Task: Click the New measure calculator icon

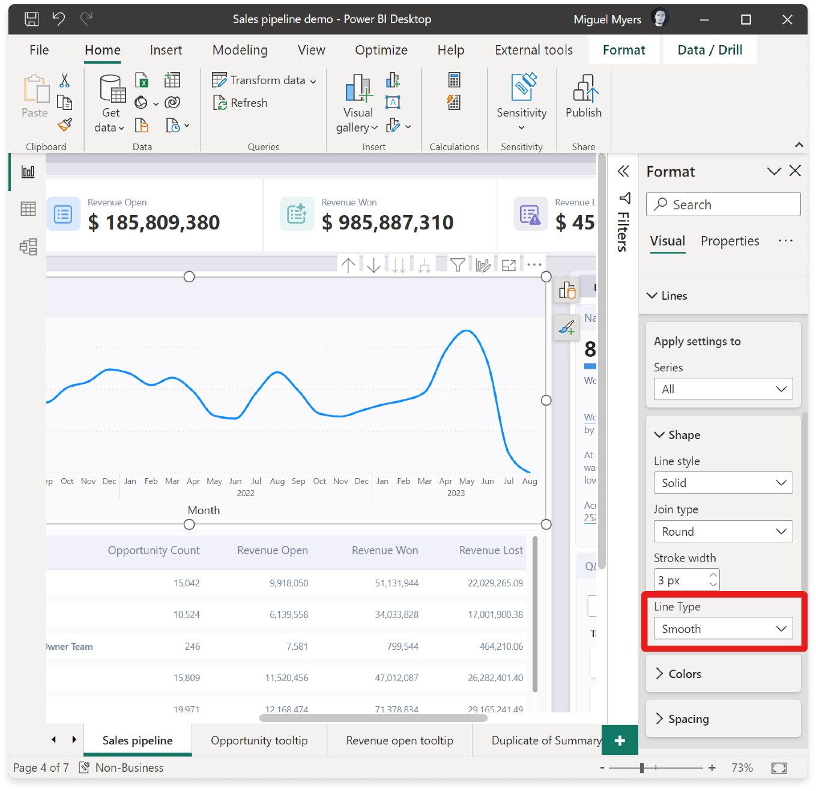Action: tap(455, 80)
